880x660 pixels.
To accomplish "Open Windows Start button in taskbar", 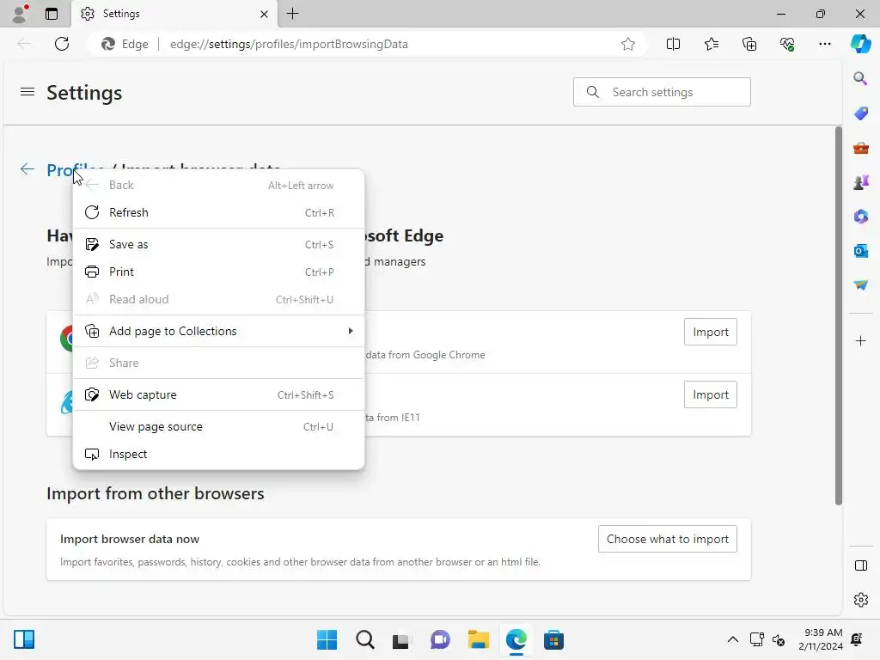I will click(327, 639).
